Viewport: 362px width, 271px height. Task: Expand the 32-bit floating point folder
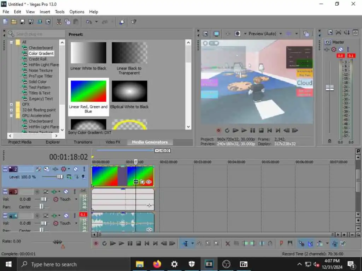(x=11, y=110)
